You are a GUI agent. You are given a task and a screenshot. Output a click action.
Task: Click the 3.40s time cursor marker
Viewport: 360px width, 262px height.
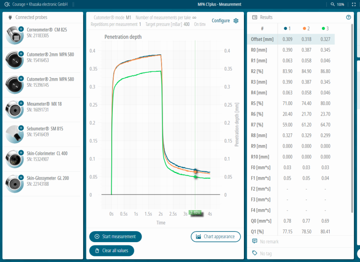tap(195, 213)
